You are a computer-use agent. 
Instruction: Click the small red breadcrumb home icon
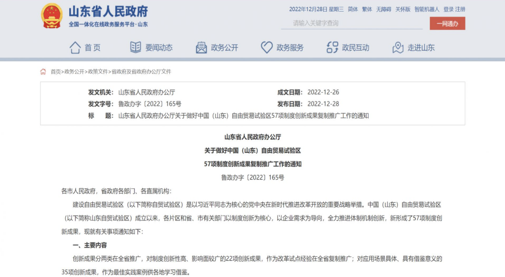coord(43,72)
